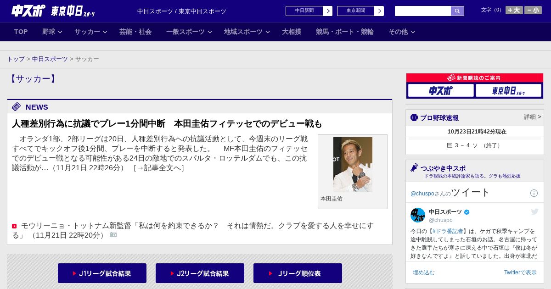Viewport: 551px width, 289px height.
Task: Open つぶやき中スポ heading
Action: [443, 168]
